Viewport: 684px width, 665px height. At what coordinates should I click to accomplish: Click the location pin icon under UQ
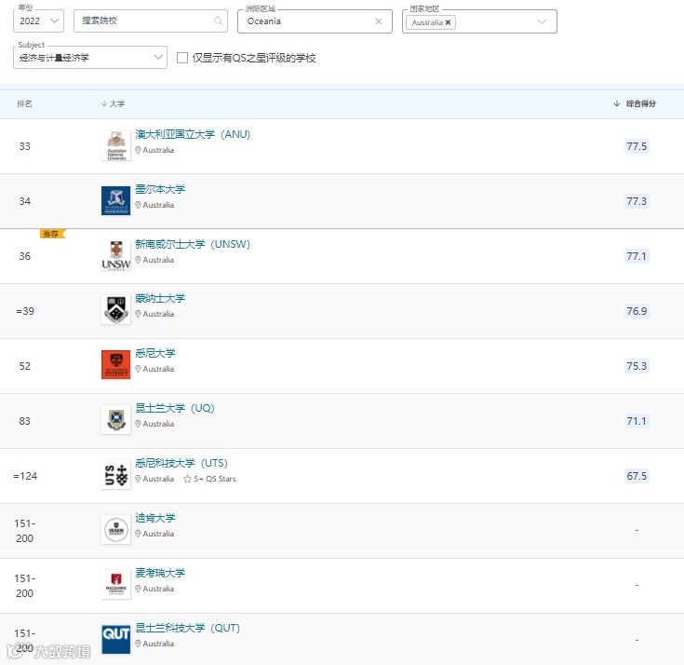pyautogui.click(x=138, y=424)
